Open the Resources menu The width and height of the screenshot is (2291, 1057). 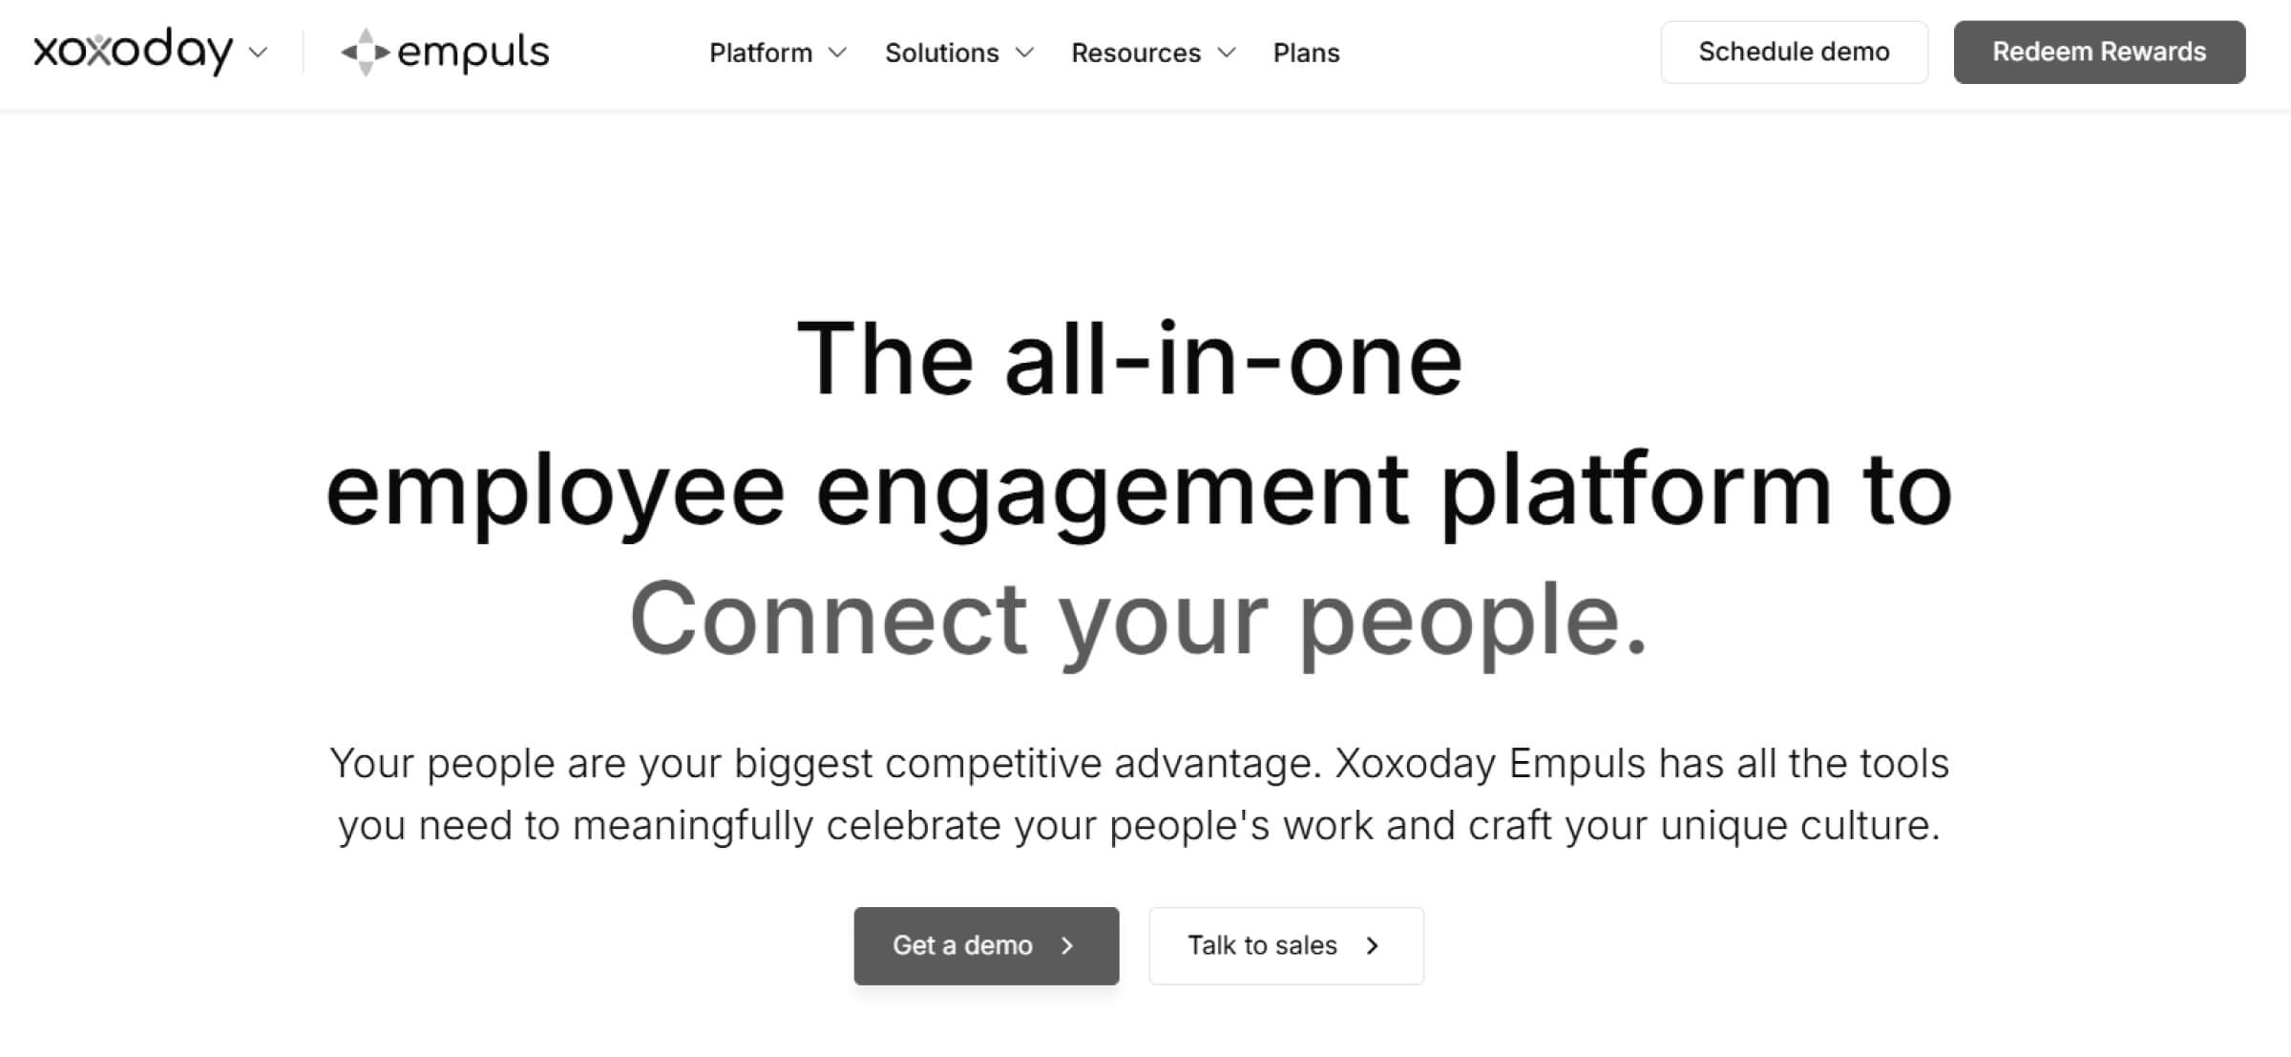point(1136,53)
